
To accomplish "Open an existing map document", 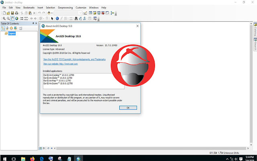I will pos(8,13).
